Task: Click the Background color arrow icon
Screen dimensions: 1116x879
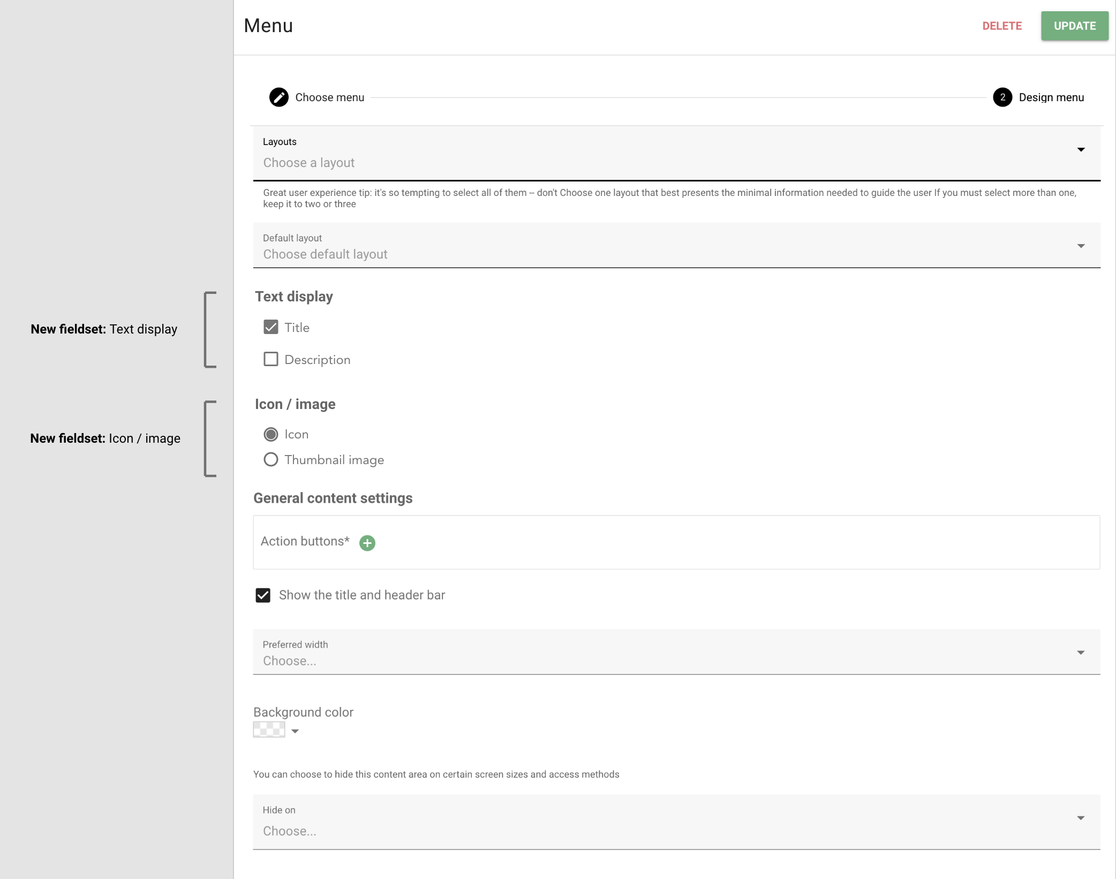Action: tap(295, 731)
